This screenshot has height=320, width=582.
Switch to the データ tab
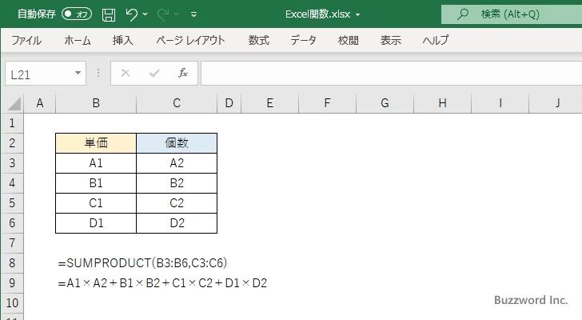pos(303,40)
